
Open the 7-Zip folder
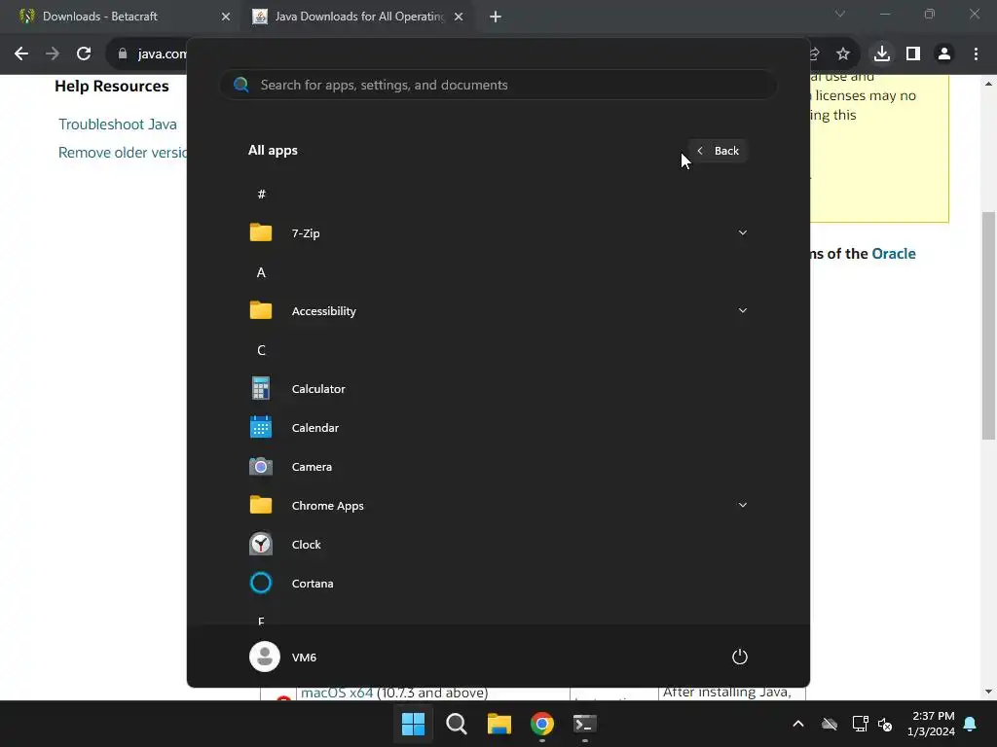tap(498, 233)
